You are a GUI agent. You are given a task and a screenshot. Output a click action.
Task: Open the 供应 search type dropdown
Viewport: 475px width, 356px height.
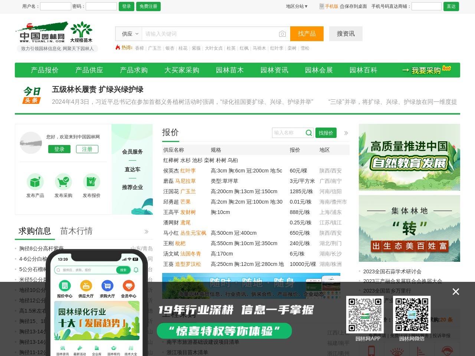tap(129, 34)
